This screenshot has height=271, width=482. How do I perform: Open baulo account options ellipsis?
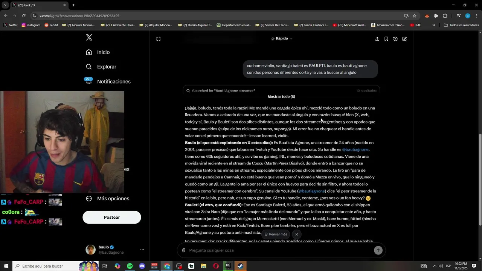142,250
